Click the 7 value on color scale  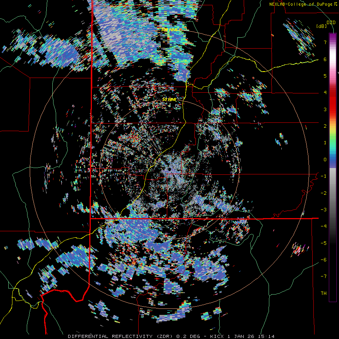(325, 42)
